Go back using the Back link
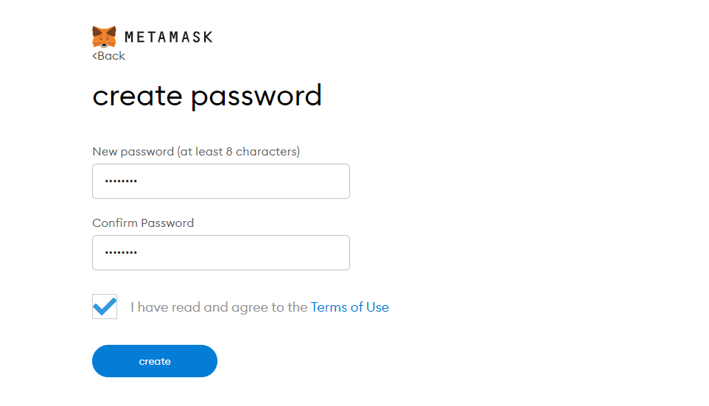 click(x=108, y=55)
